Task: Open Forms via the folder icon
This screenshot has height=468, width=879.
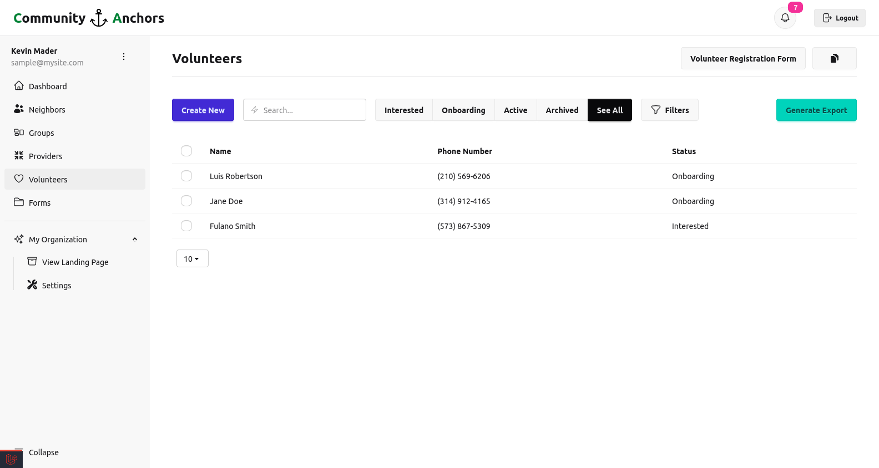Action: click(x=19, y=202)
